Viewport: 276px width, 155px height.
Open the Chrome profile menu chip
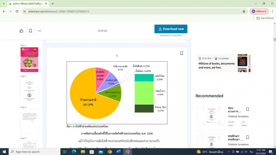(x=259, y=11)
